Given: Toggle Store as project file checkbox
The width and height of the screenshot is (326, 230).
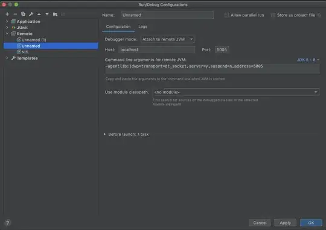Looking at the screenshot, I should [273, 15].
